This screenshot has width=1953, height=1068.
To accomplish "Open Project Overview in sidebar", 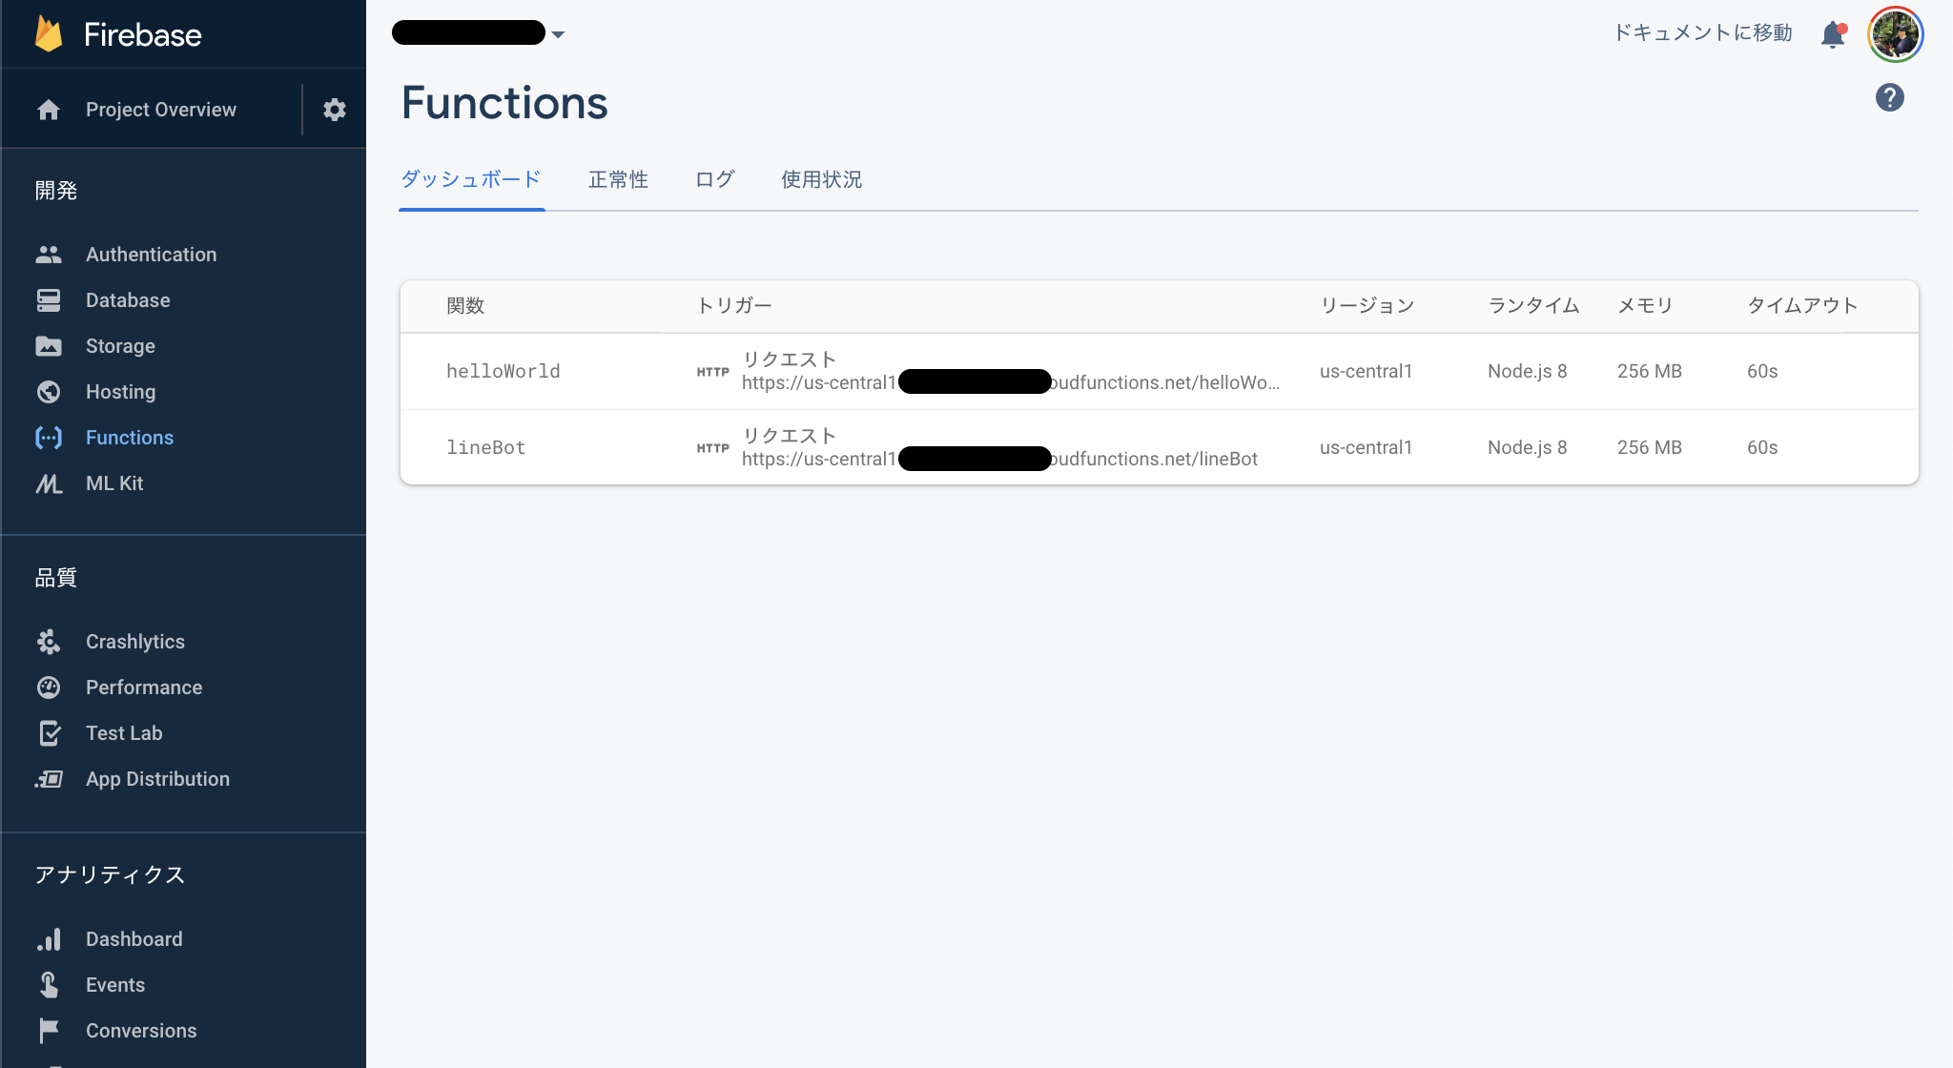I will (x=161, y=110).
